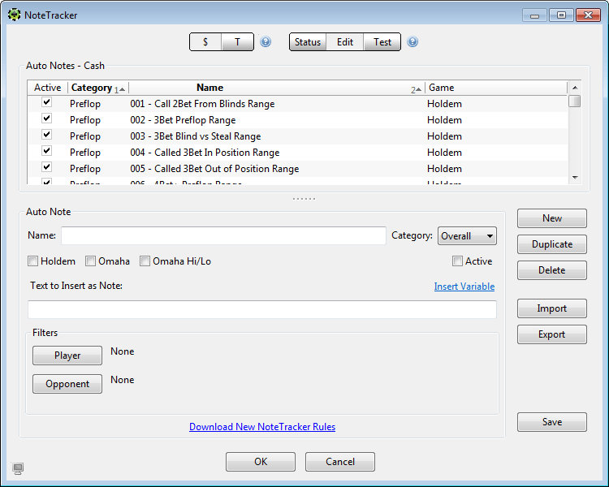Click the Duplicate button
This screenshot has width=609, height=487.
552,244
